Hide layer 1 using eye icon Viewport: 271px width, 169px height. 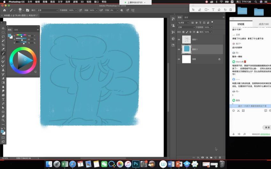click(x=179, y=40)
